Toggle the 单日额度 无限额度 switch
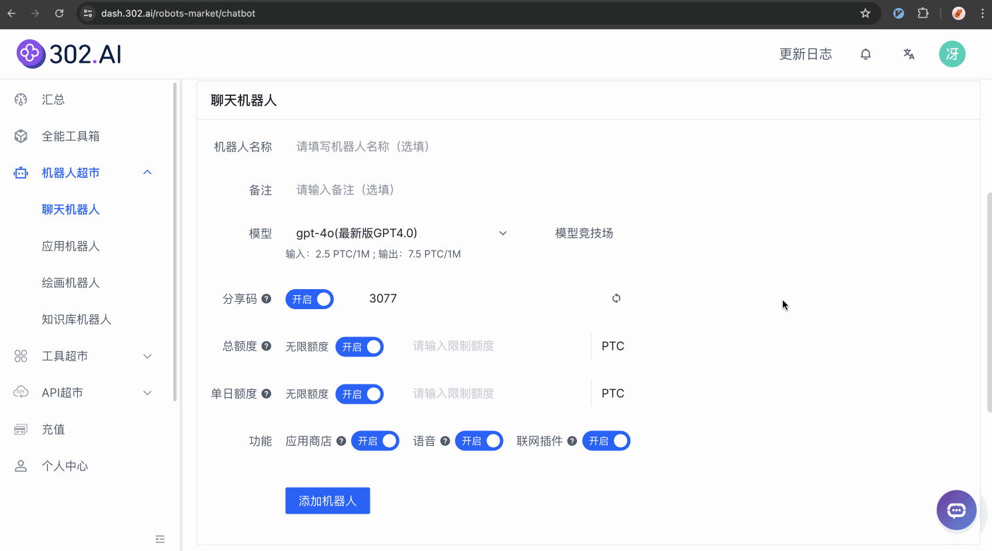992x551 pixels. point(360,394)
